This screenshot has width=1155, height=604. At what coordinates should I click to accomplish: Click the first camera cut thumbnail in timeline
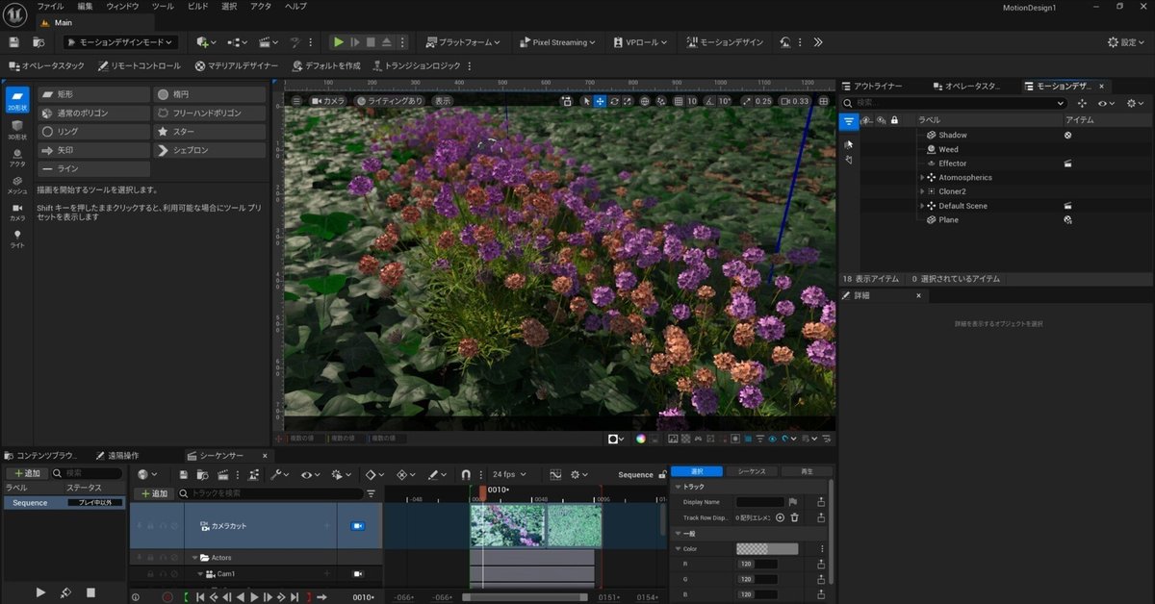tap(507, 526)
